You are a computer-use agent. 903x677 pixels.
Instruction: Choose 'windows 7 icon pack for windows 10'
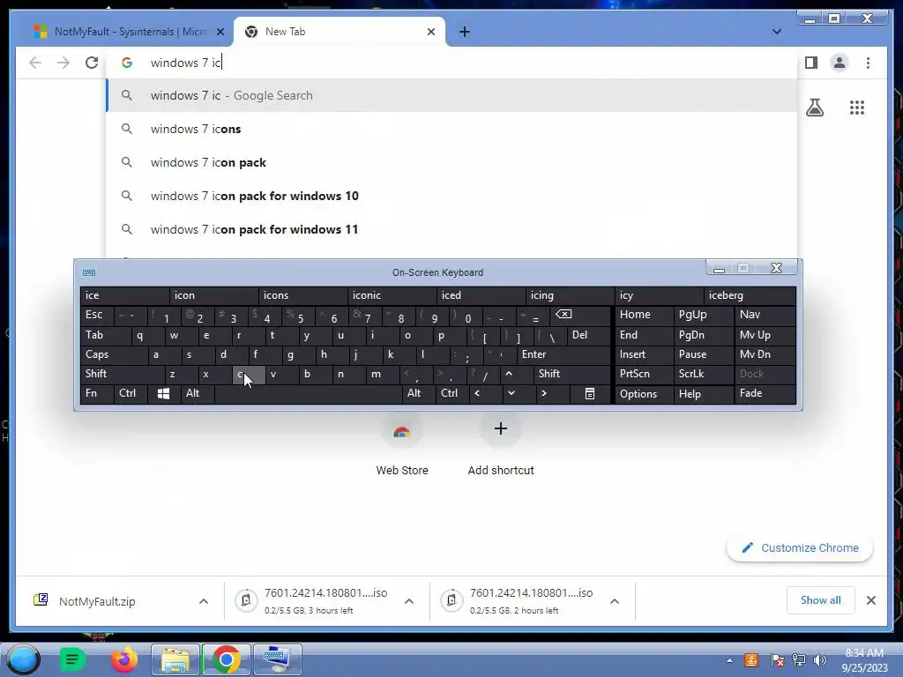[x=451, y=196]
